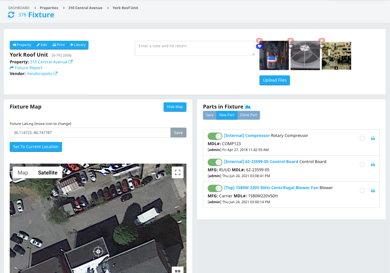This screenshot has width=390, height=273.
Task: Remove the fan grille photo with its red X
Action: click(x=291, y=40)
